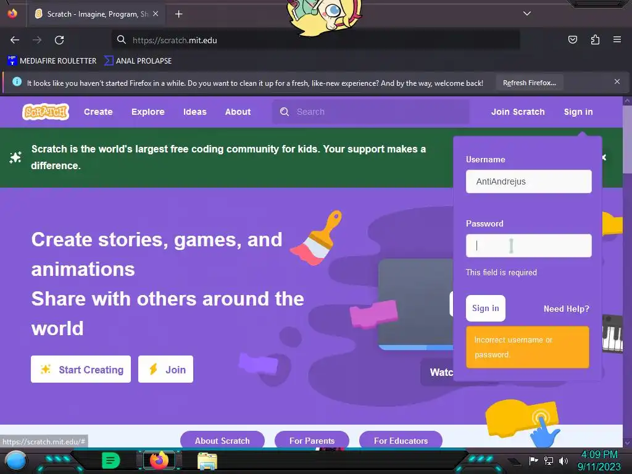
Task: Expand the list all tabs chevron
Action: pos(527,14)
